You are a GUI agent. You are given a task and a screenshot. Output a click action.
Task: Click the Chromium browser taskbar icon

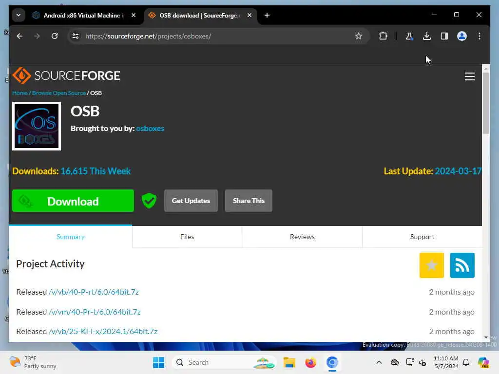click(332, 362)
